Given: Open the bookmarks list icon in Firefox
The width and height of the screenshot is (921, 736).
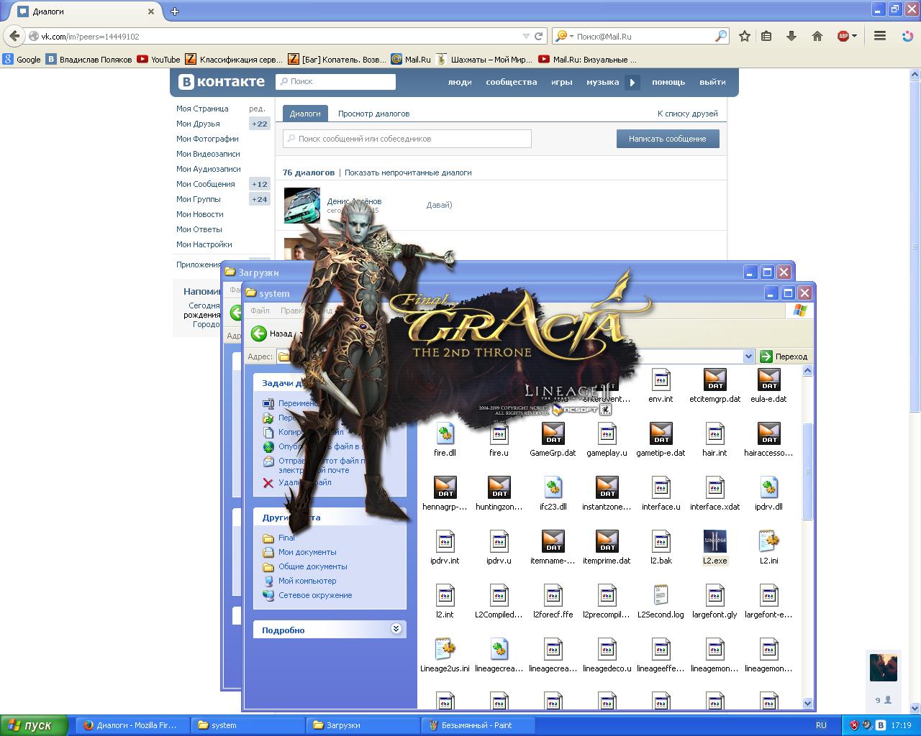Looking at the screenshot, I should pos(766,36).
